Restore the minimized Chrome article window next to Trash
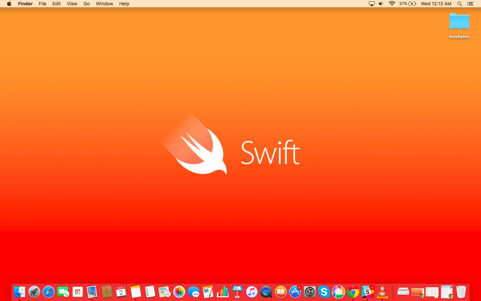Screen dimensions: 481x301 point(447,292)
